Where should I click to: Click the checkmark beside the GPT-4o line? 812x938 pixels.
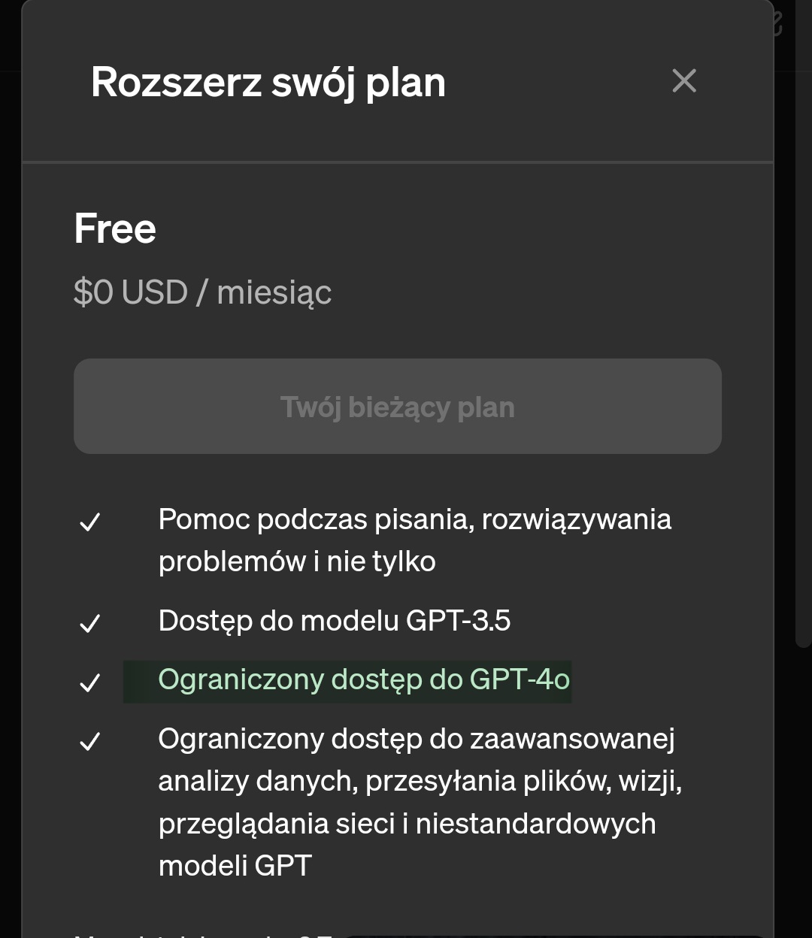[x=90, y=682]
